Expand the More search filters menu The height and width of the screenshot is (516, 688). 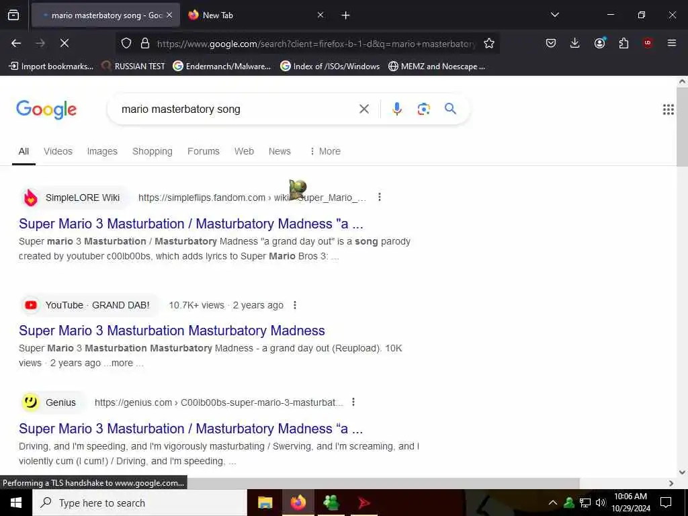click(325, 151)
